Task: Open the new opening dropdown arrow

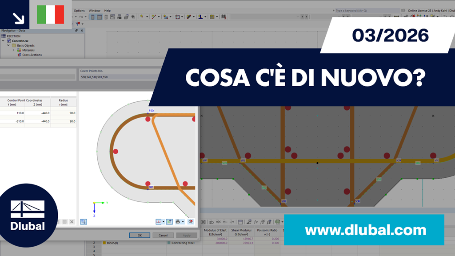Action: click(182, 17)
